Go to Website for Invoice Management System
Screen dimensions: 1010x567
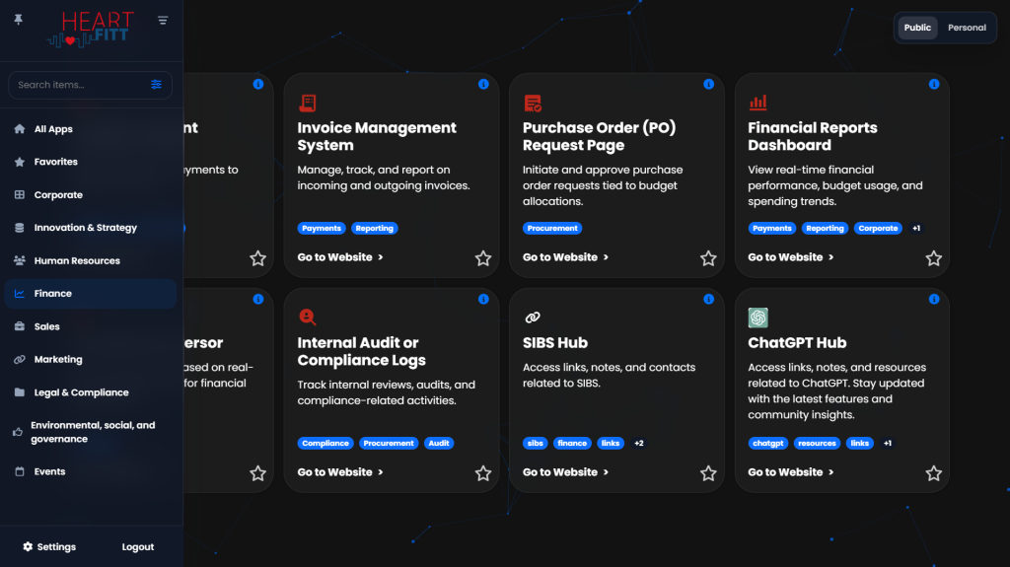point(340,257)
